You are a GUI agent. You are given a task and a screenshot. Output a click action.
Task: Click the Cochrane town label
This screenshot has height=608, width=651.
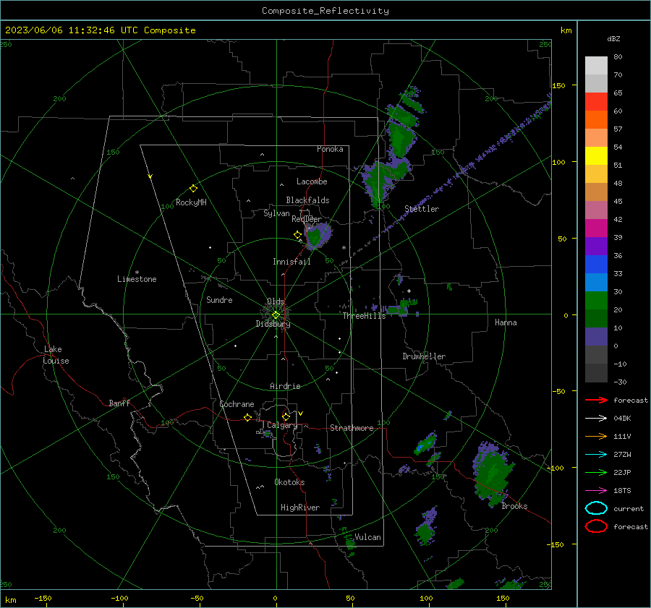pyautogui.click(x=237, y=404)
